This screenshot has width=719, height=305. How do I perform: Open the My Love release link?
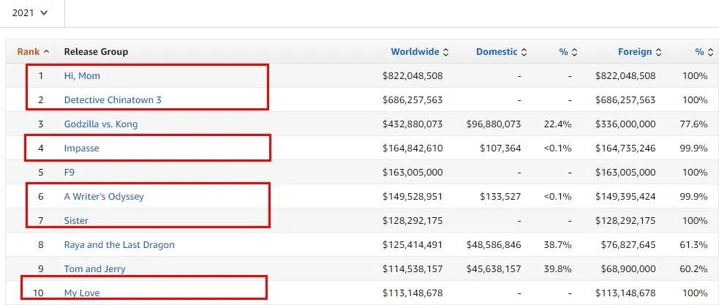[x=82, y=293]
